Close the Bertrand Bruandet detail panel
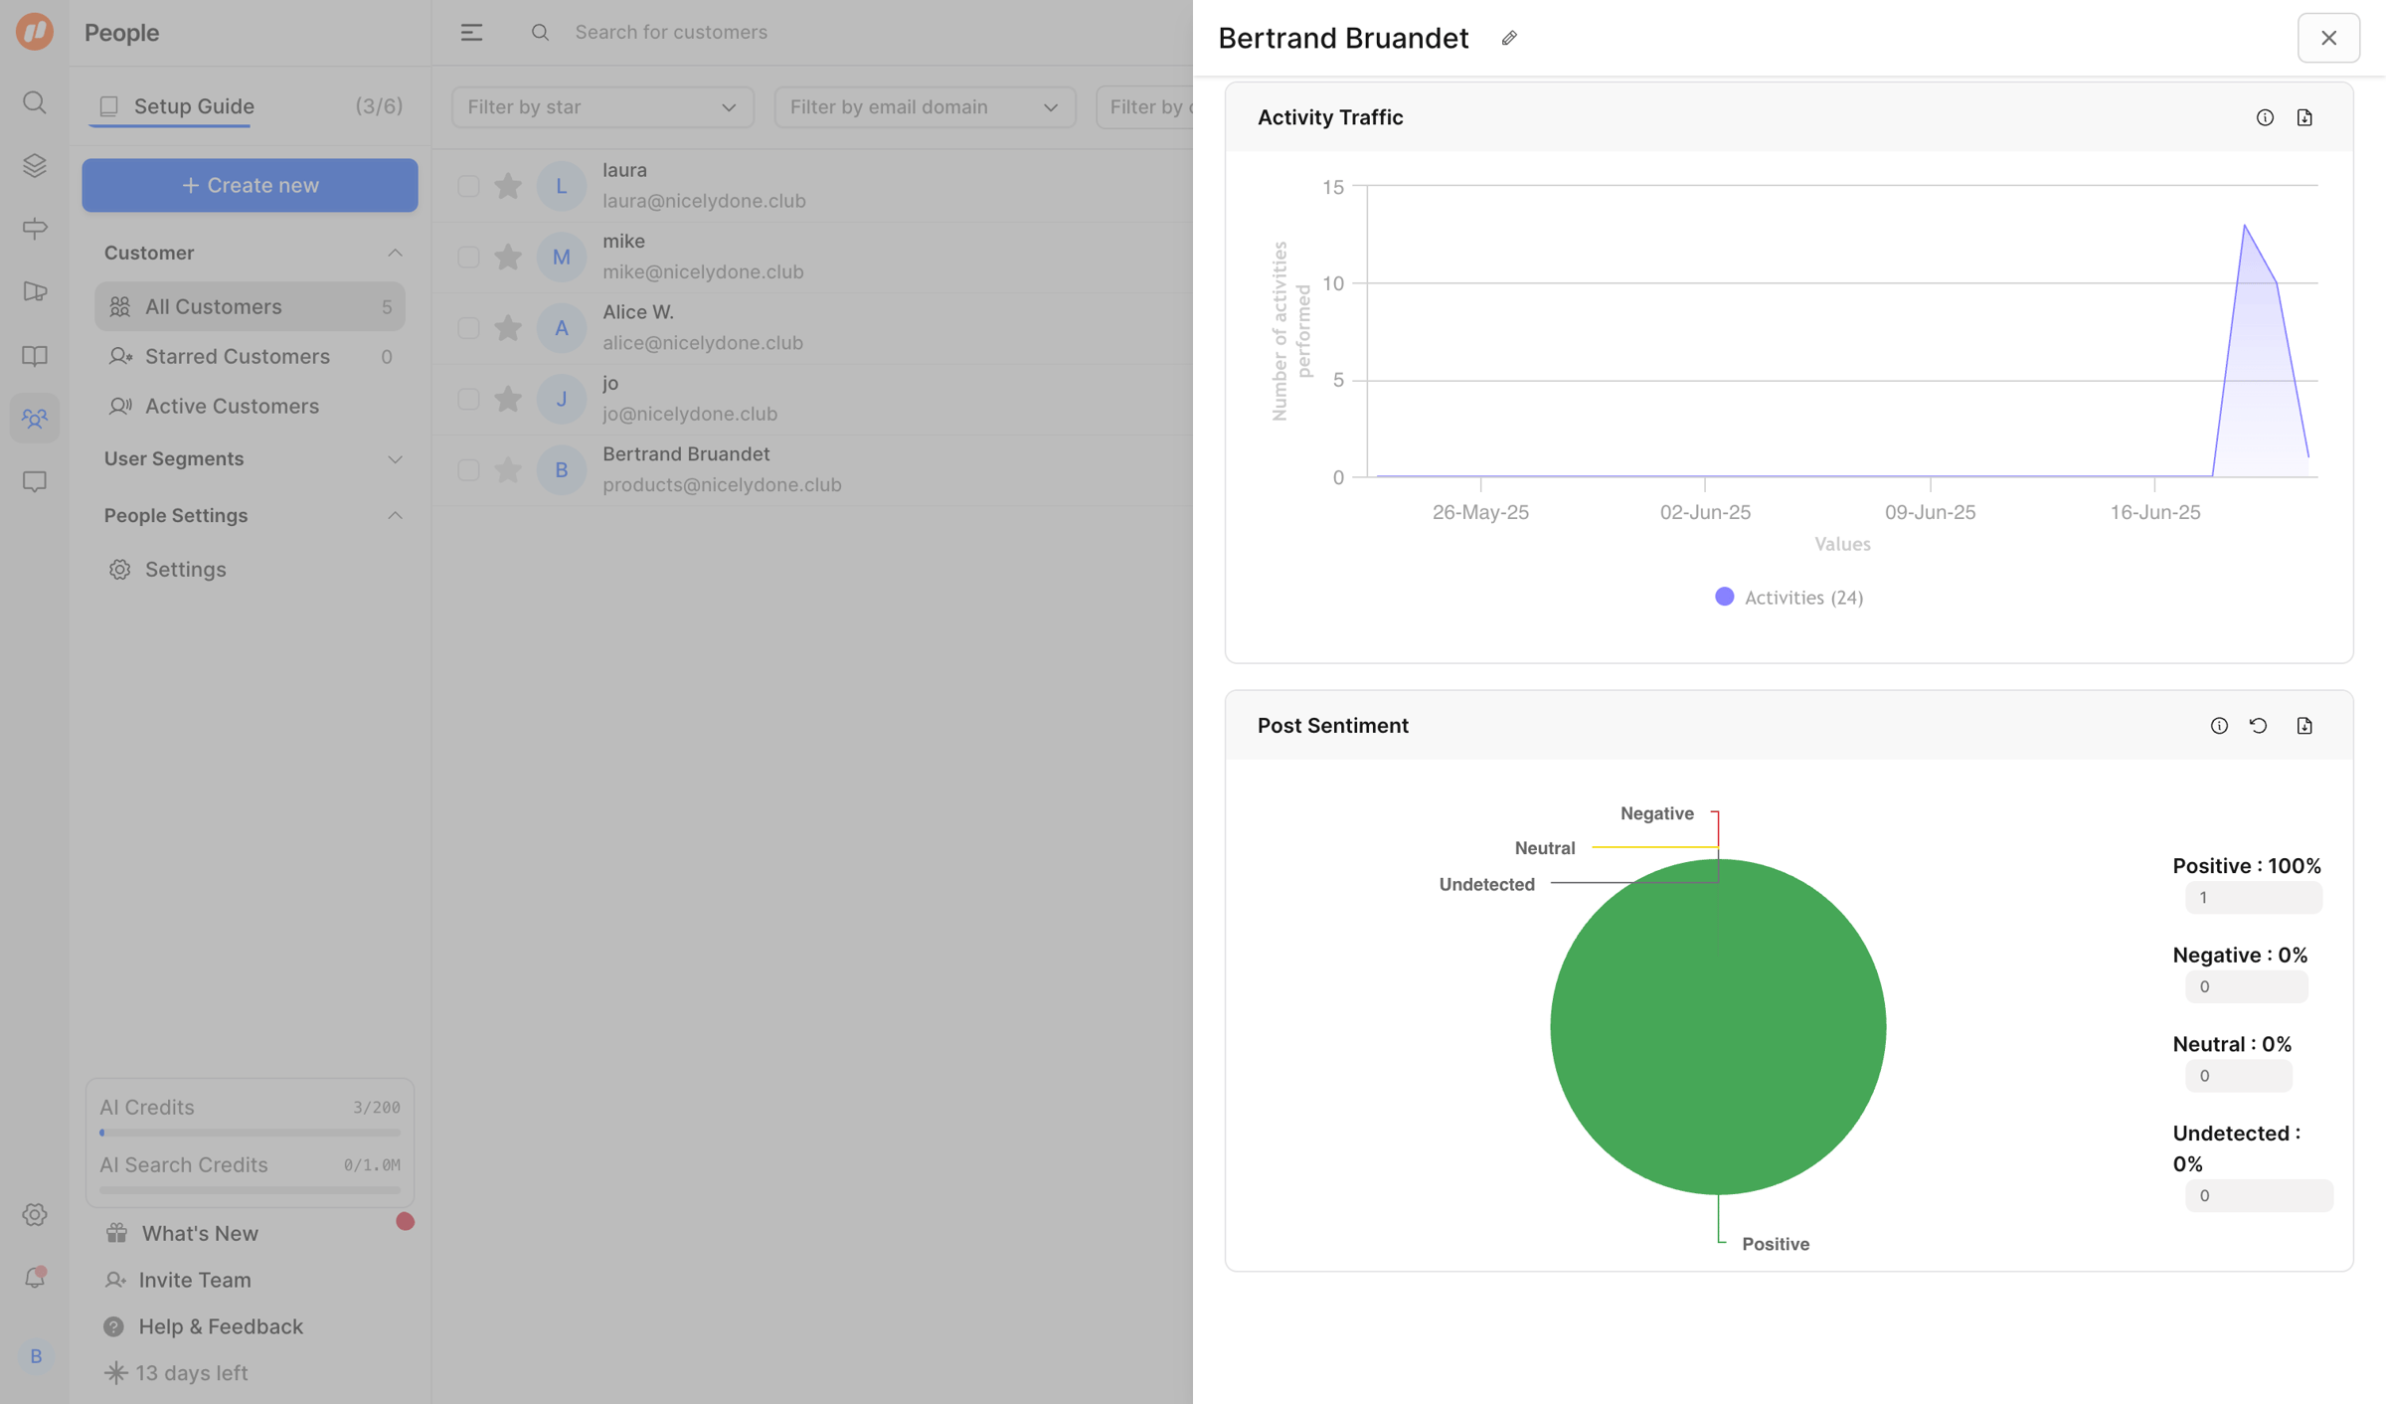Image resolution: width=2386 pixels, height=1404 pixels. click(x=2328, y=38)
